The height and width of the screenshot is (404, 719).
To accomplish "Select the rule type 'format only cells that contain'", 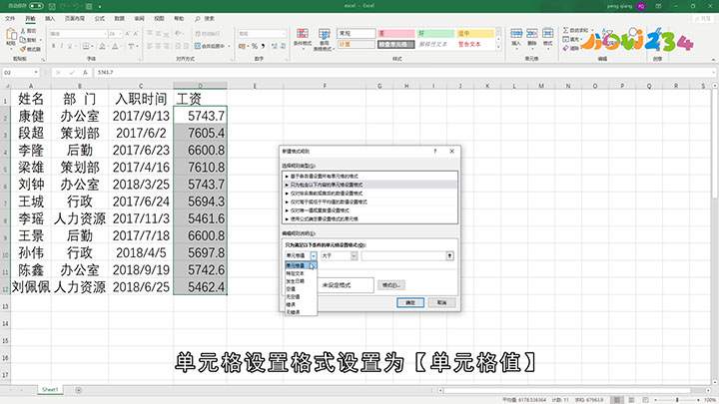I will click(370, 185).
